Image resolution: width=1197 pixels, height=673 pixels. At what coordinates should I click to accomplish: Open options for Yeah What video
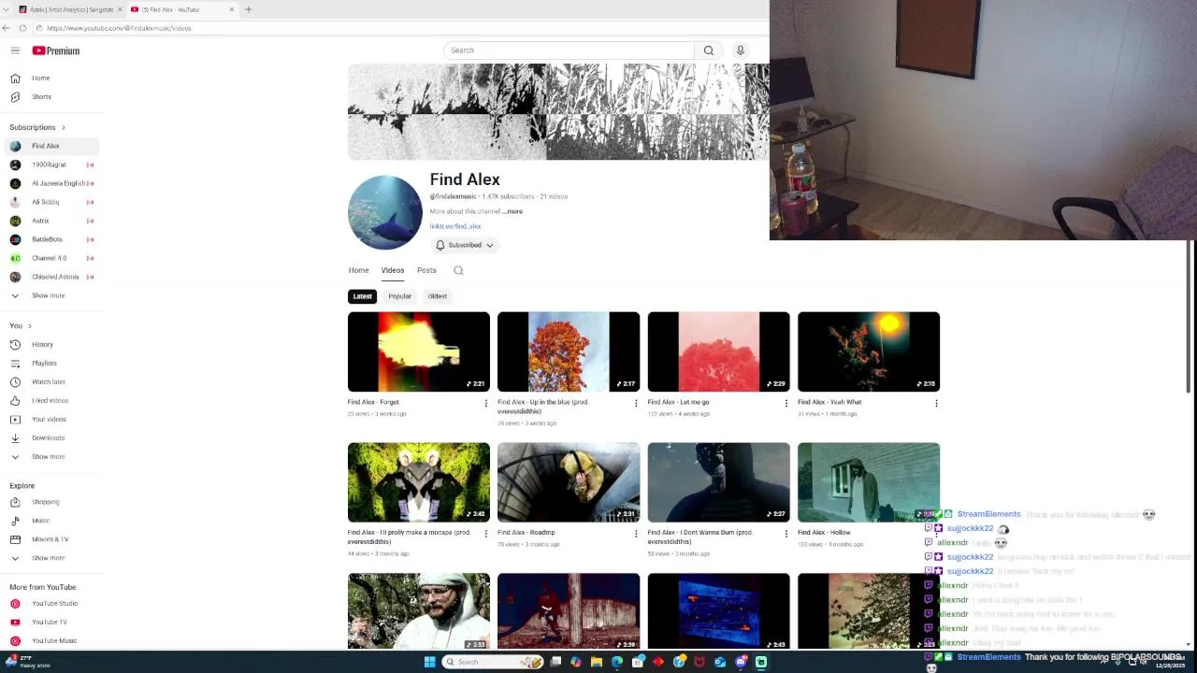pyautogui.click(x=936, y=403)
